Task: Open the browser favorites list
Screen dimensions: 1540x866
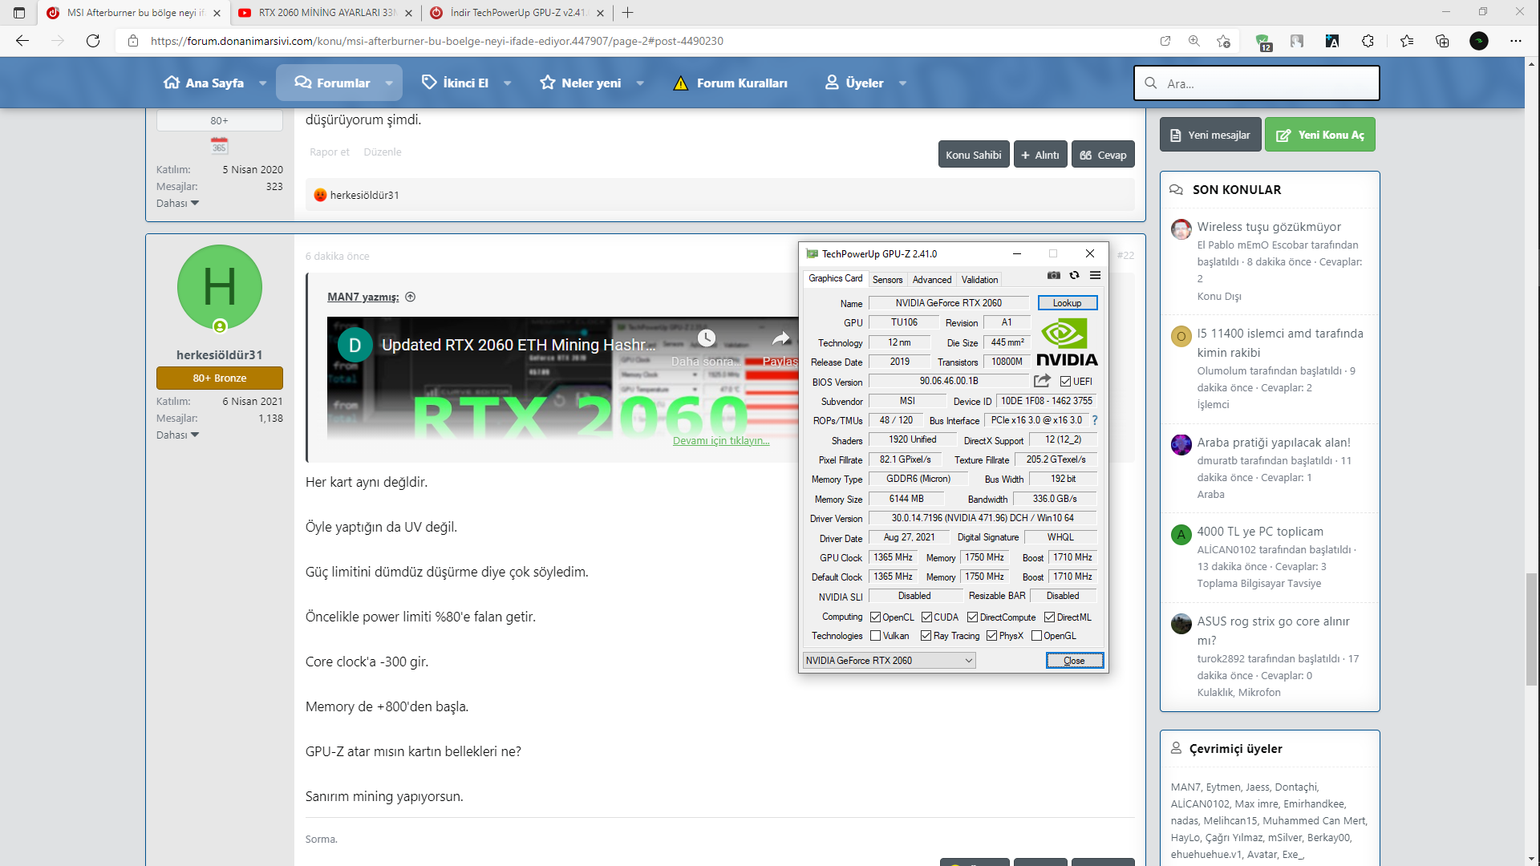Action: [1406, 41]
